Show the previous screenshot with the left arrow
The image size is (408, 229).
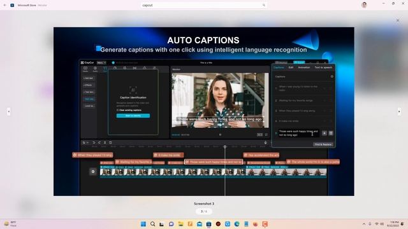click(x=8, y=112)
